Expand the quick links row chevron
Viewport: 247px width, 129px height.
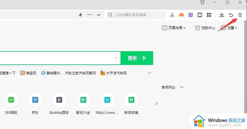click(150, 73)
